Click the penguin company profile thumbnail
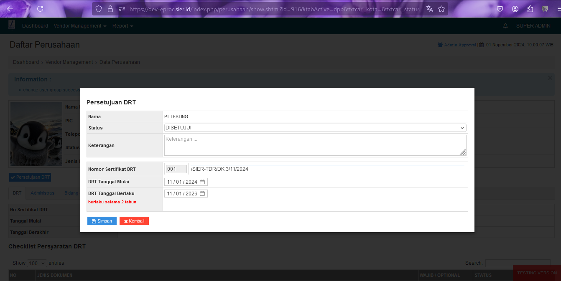Viewport: 561px width, 281px height. [x=36, y=134]
